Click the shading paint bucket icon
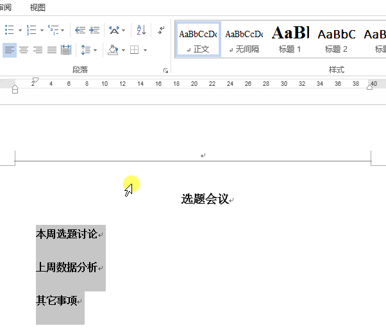The height and width of the screenshot is (335, 386). tap(113, 50)
